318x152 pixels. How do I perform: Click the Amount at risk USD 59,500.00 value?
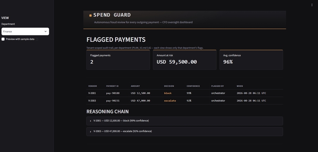(177, 62)
